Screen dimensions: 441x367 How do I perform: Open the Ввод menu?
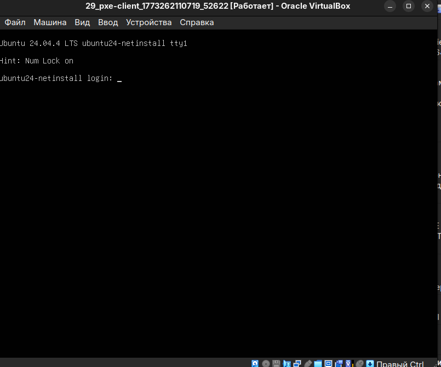108,22
